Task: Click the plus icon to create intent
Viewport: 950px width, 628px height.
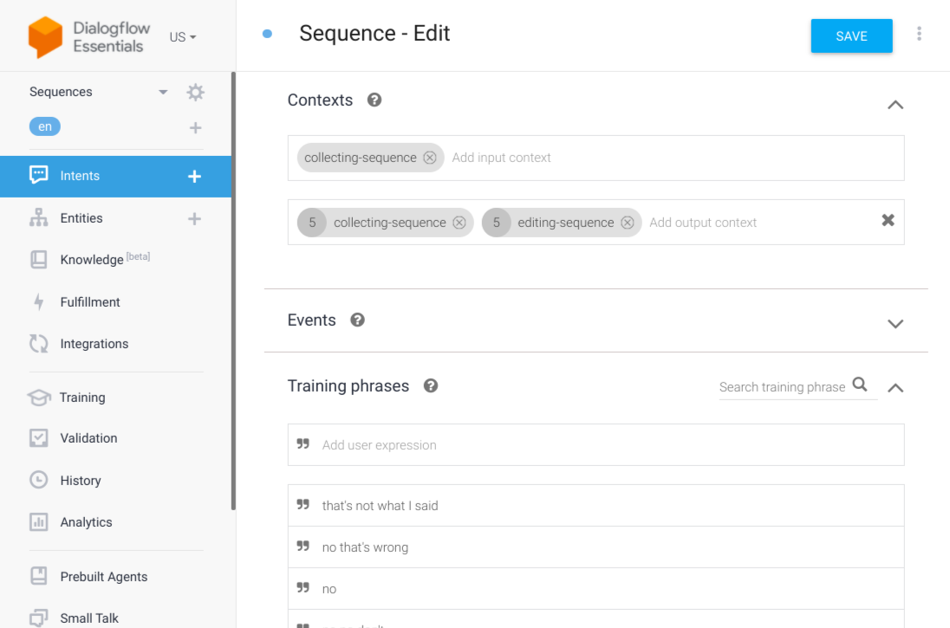Action: 194,177
